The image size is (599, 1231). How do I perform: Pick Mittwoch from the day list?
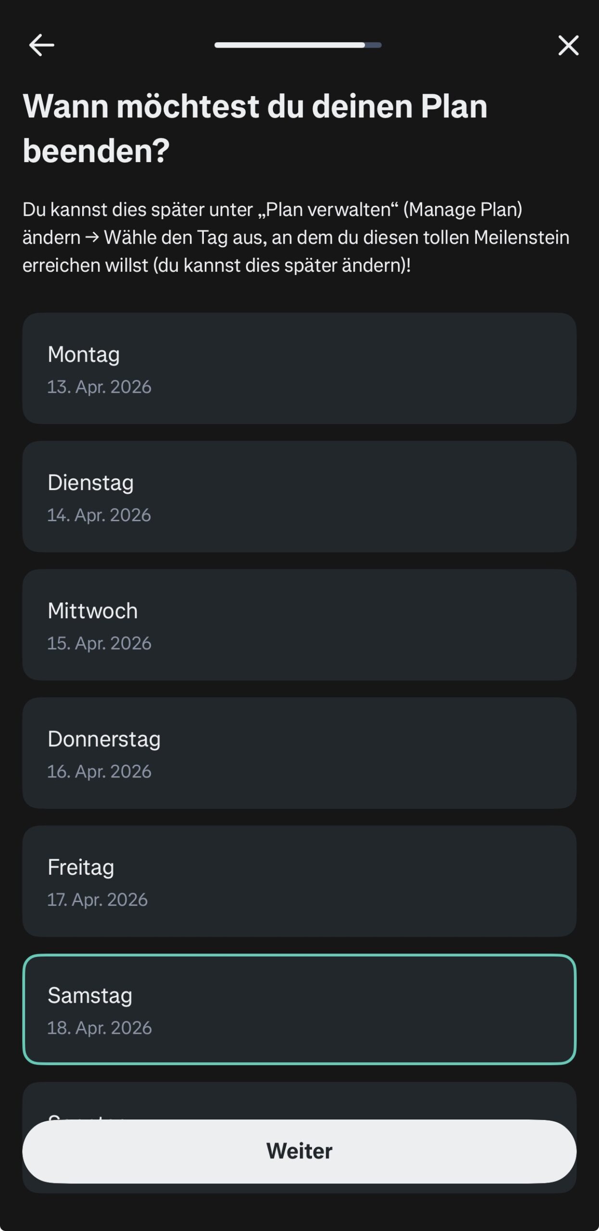299,625
